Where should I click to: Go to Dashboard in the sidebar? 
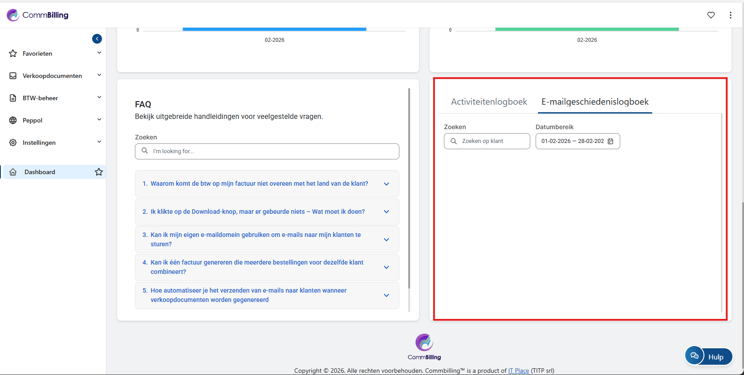(x=40, y=172)
